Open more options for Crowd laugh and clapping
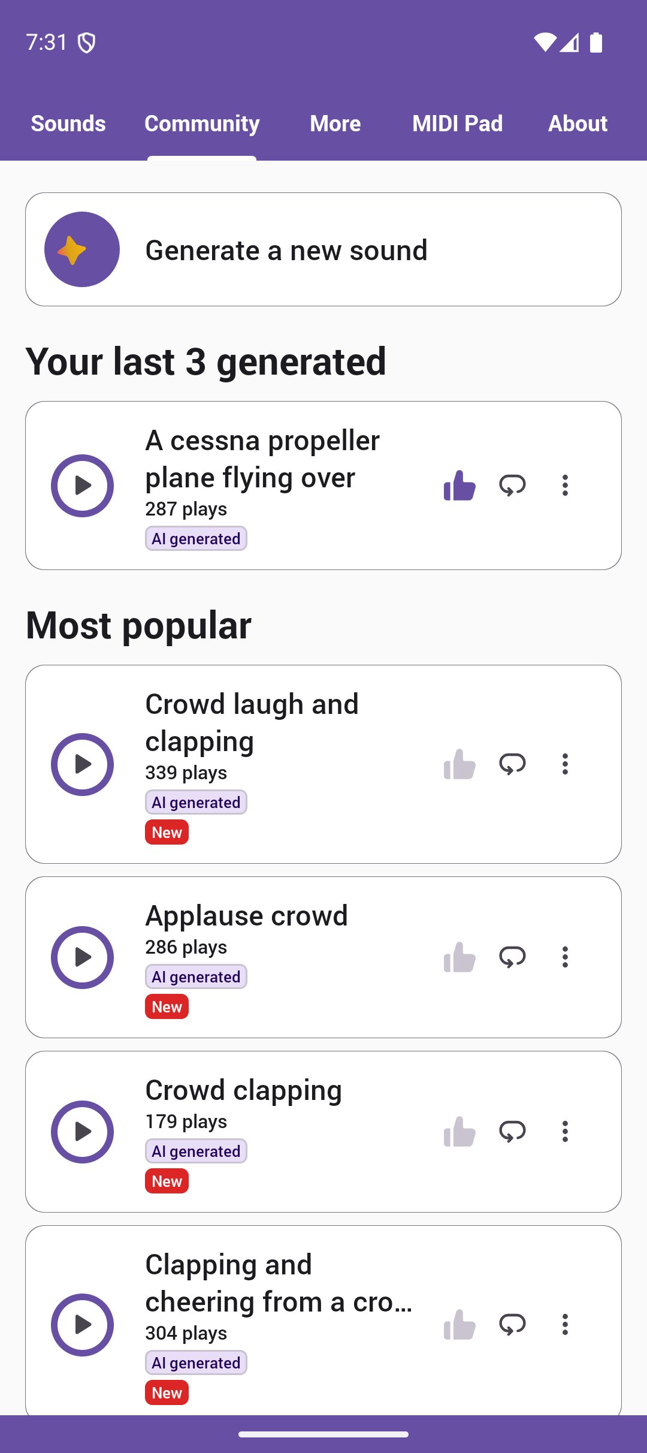647x1453 pixels. click(565, 764)
